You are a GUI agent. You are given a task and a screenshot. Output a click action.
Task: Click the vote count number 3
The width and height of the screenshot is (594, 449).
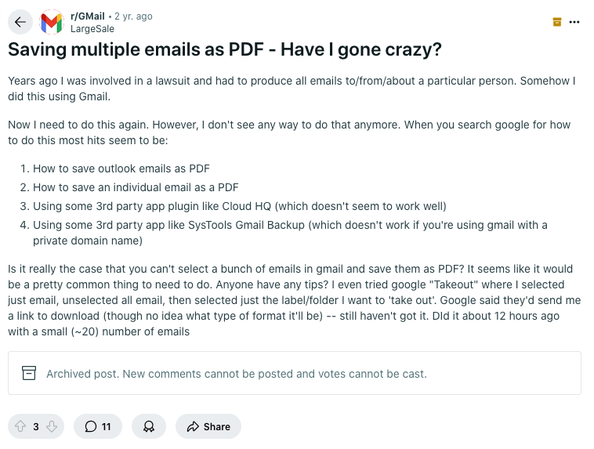point(36,426)
